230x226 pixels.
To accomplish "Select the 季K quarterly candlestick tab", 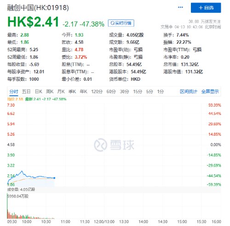I will pyautogui.click(x=72, y=92).
